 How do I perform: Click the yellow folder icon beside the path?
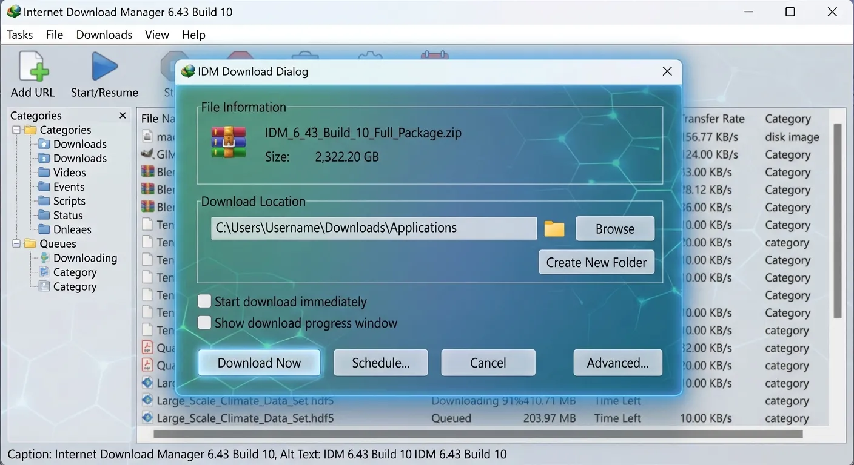(554, 229)
